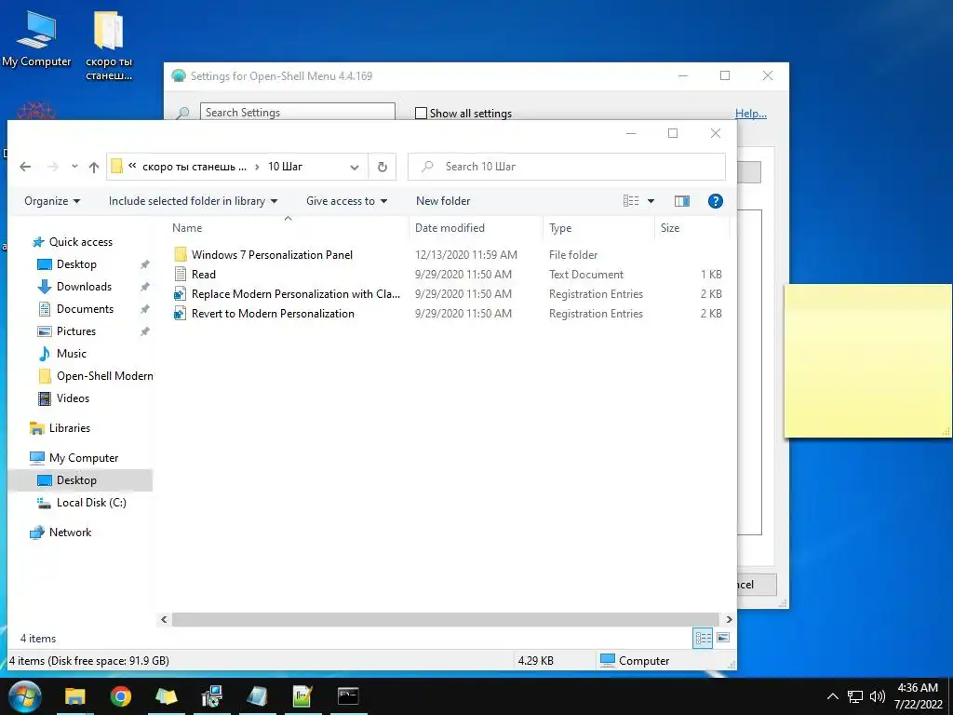Image resolution: width=953 pixels, height=715 pixels.
Task: Sort by the Type column header
Action: [x=598, y=228]
